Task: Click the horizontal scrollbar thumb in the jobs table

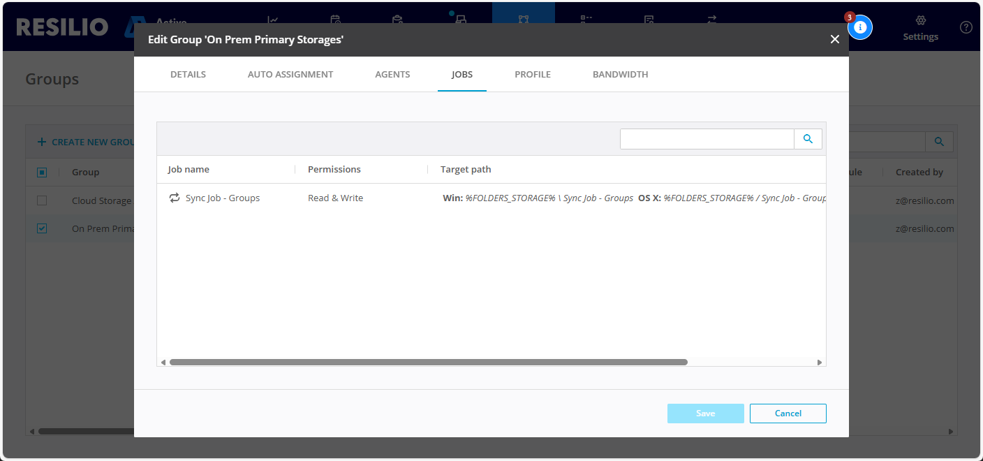Action: (x=428, y=363)
